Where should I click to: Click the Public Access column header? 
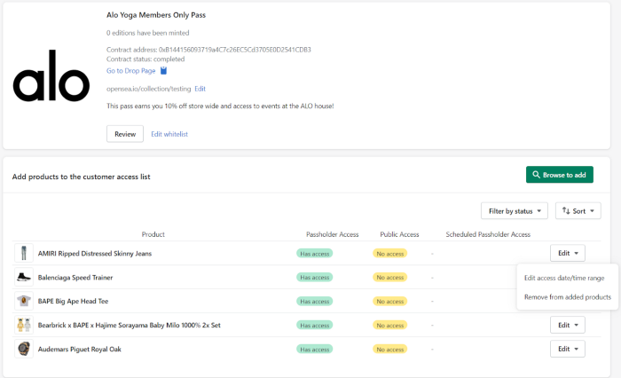pos(399,234)
